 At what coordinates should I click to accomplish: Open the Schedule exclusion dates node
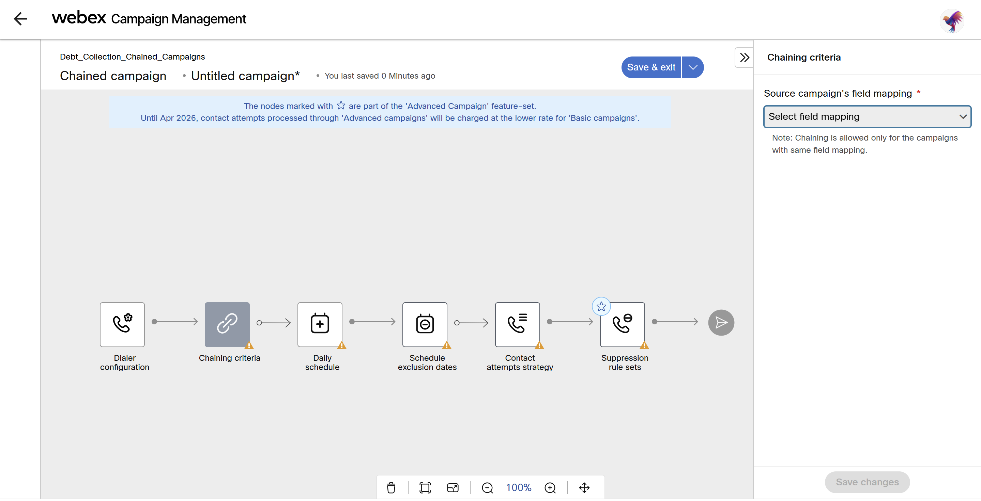425,324
